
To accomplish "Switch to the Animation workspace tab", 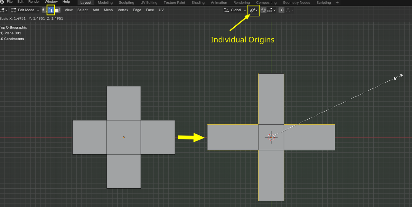I will pyautogui.click(x=219, y=3).
